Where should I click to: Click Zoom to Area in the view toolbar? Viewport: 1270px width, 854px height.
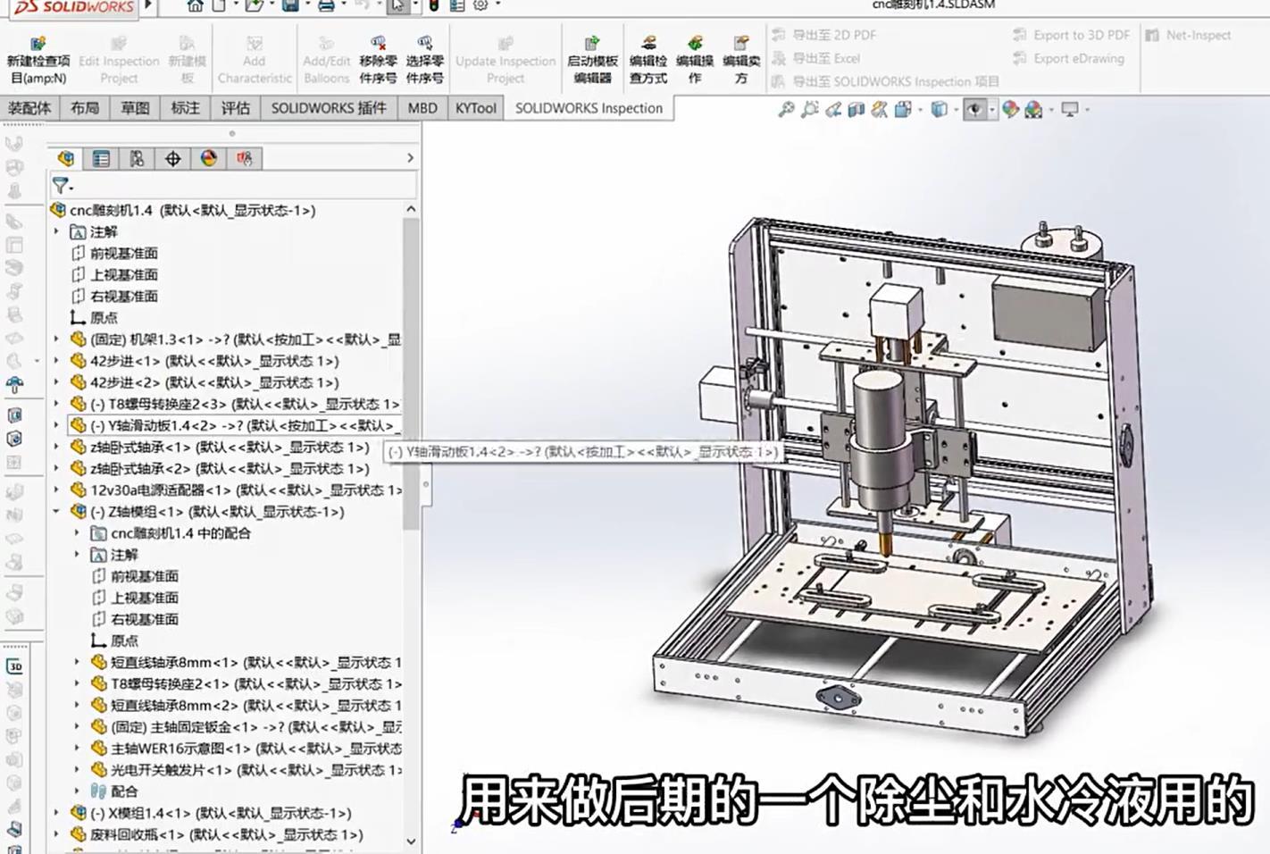pos(809,109)
